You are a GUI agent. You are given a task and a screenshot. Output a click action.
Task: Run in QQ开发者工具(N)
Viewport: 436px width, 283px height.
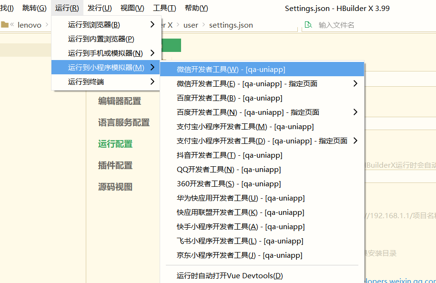click(x=262, y=170)
